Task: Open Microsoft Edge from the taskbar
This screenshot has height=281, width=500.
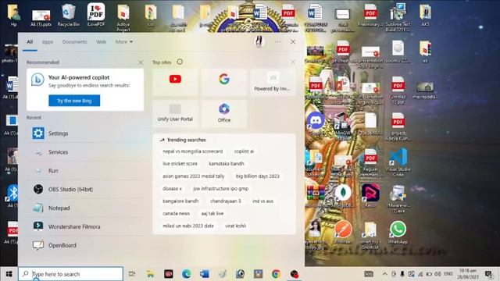Action: [187, 274]
